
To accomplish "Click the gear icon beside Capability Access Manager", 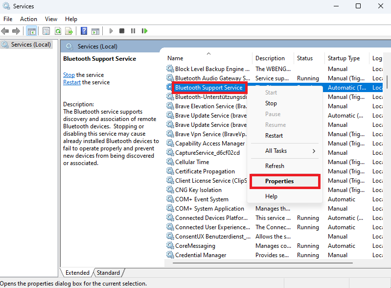I will pos(170,143).
